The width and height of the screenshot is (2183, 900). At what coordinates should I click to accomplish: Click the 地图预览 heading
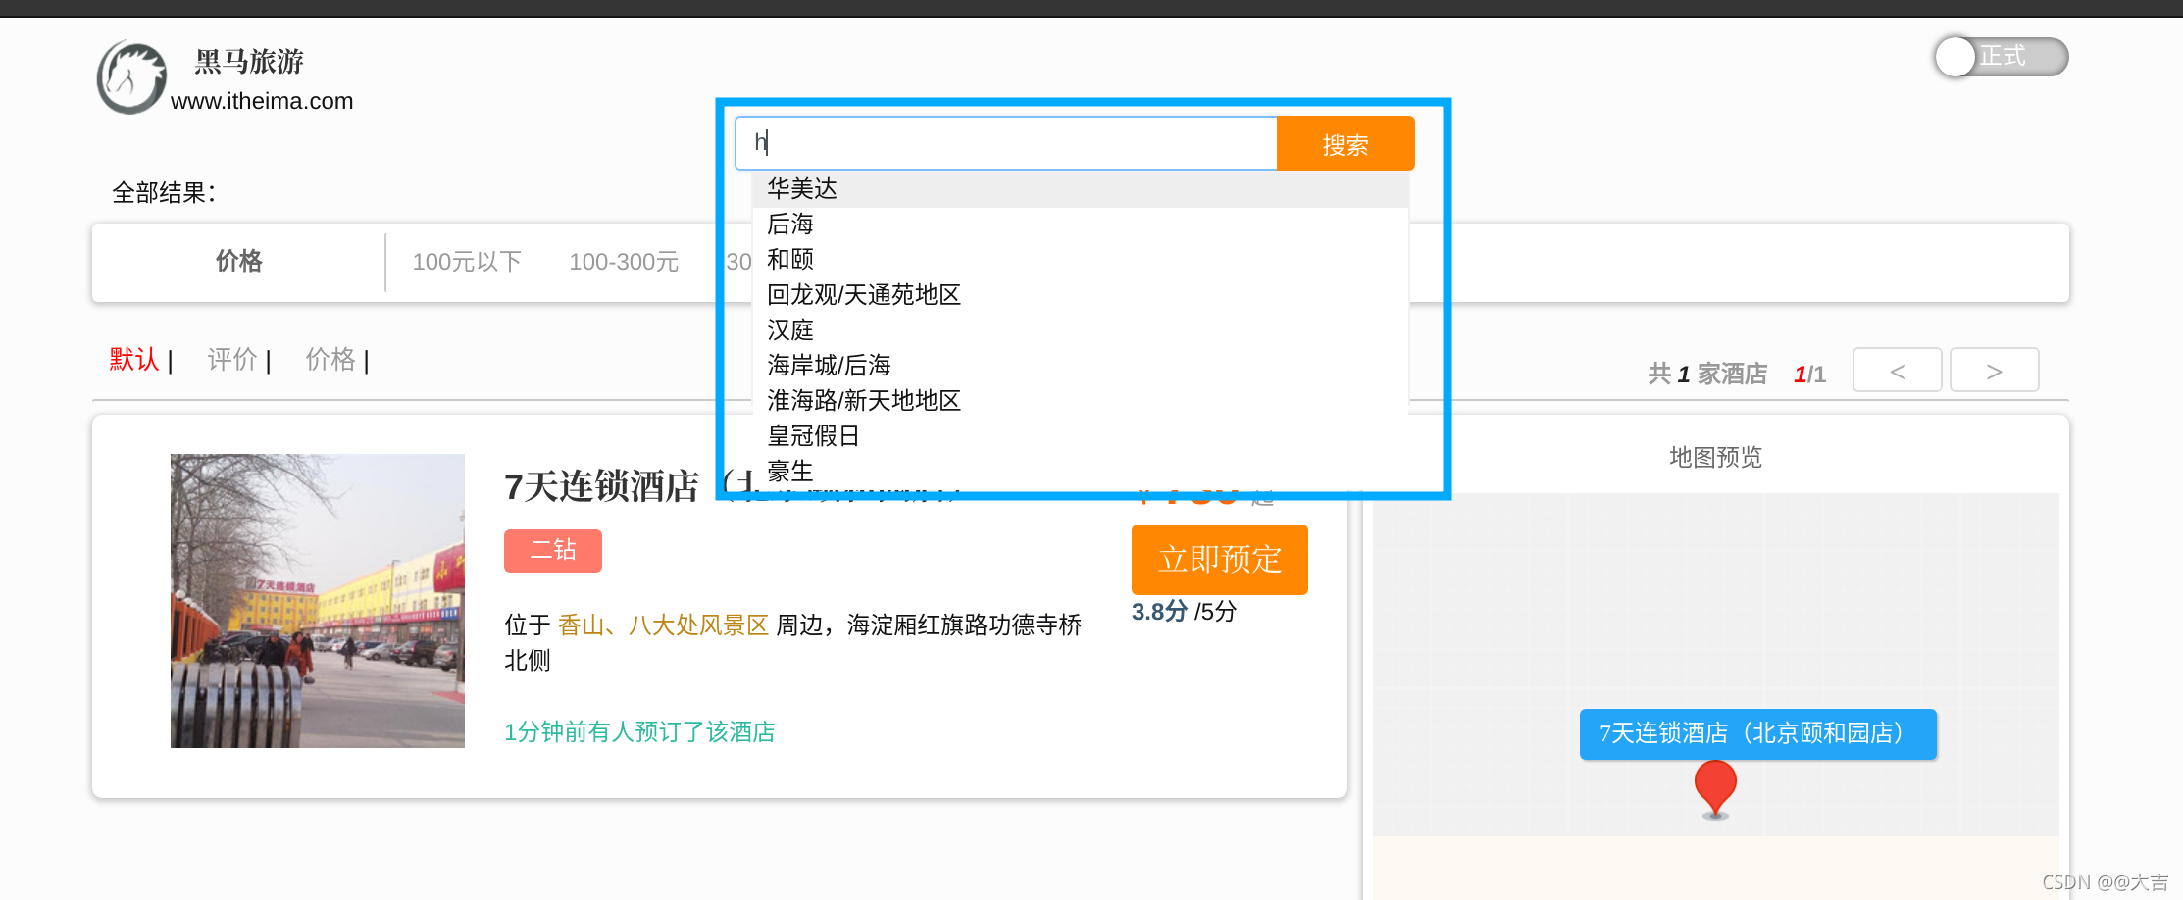click(1716, 457)
